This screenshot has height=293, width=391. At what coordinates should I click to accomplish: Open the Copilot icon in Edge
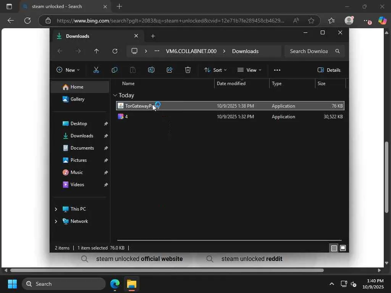(x=382, y=21)
